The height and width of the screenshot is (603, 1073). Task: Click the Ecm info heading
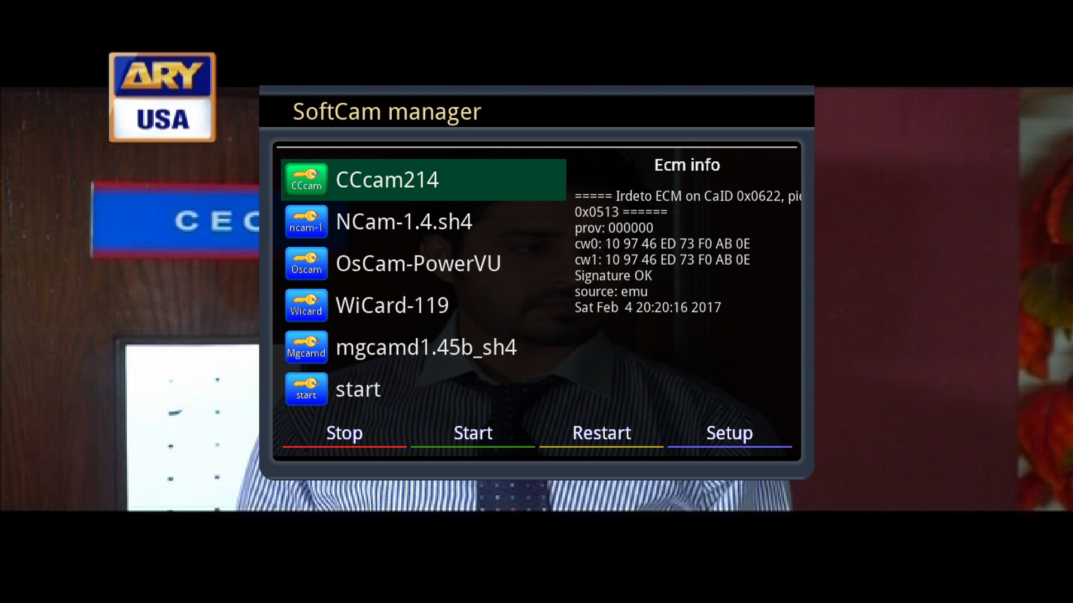pyautogui.click(x=687, y=165)
